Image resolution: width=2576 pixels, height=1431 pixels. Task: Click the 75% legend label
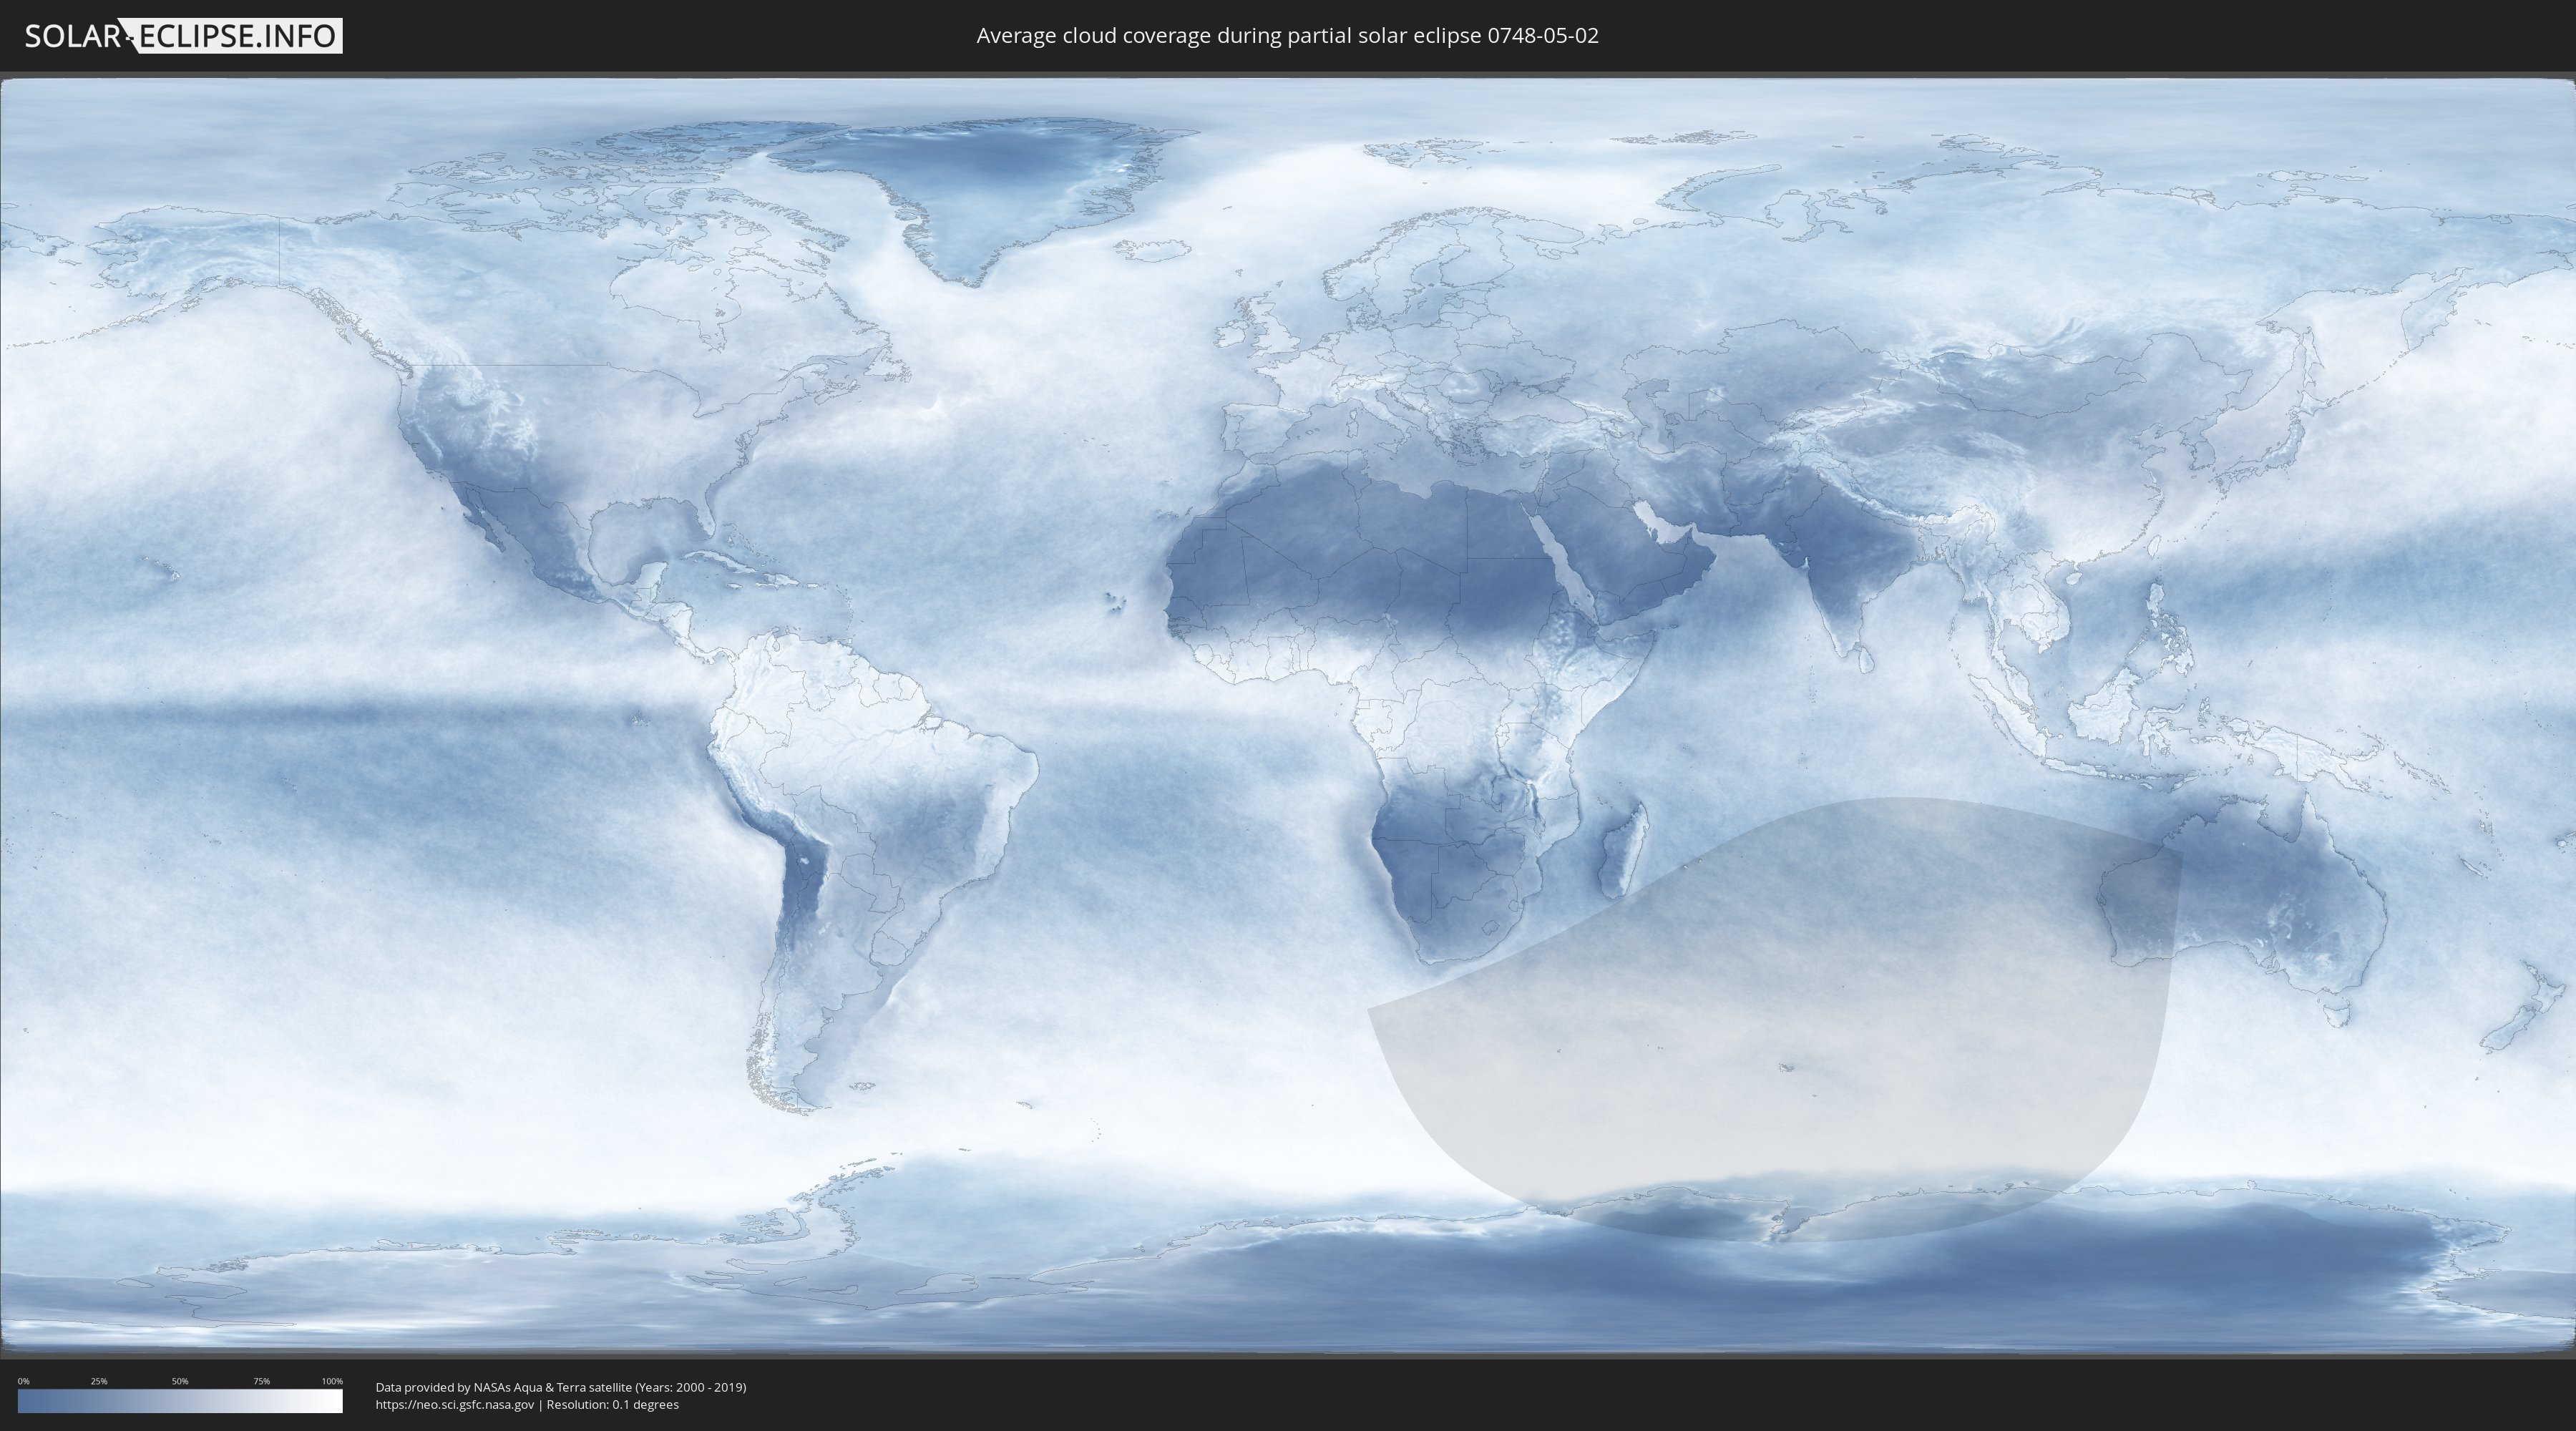[262, 1381]
